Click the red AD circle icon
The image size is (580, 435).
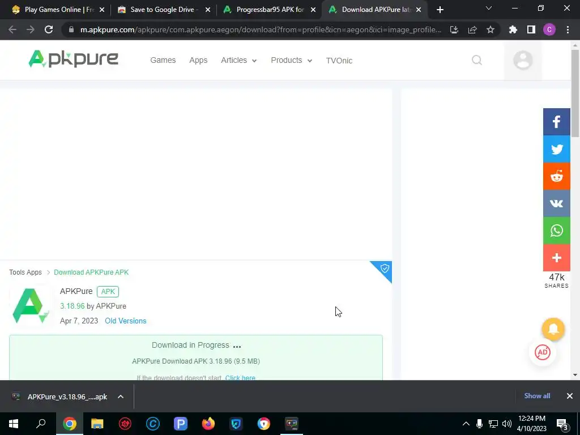point(542,352)
